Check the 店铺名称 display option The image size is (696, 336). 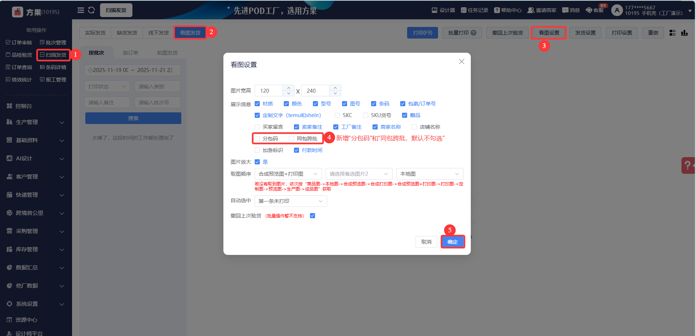[414, 127]
